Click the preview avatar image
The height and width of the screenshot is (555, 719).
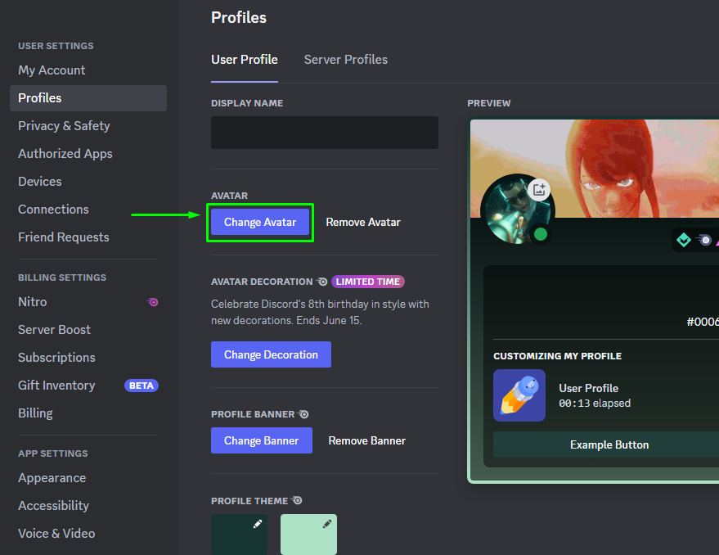coord(518,210)
